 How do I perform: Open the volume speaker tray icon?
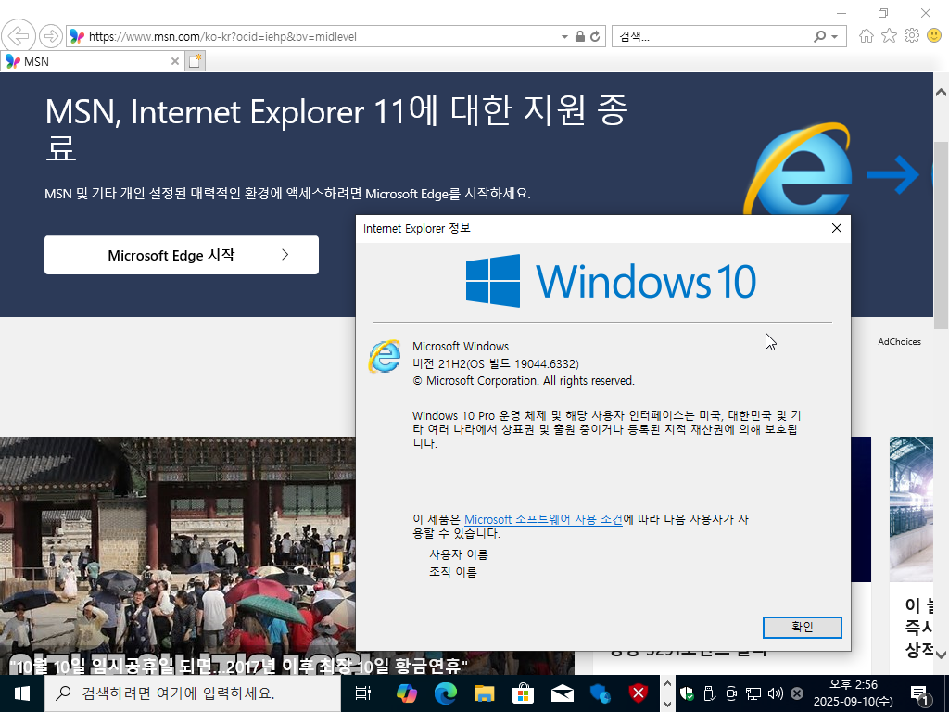pyautogui.click(x=775, y=693)
